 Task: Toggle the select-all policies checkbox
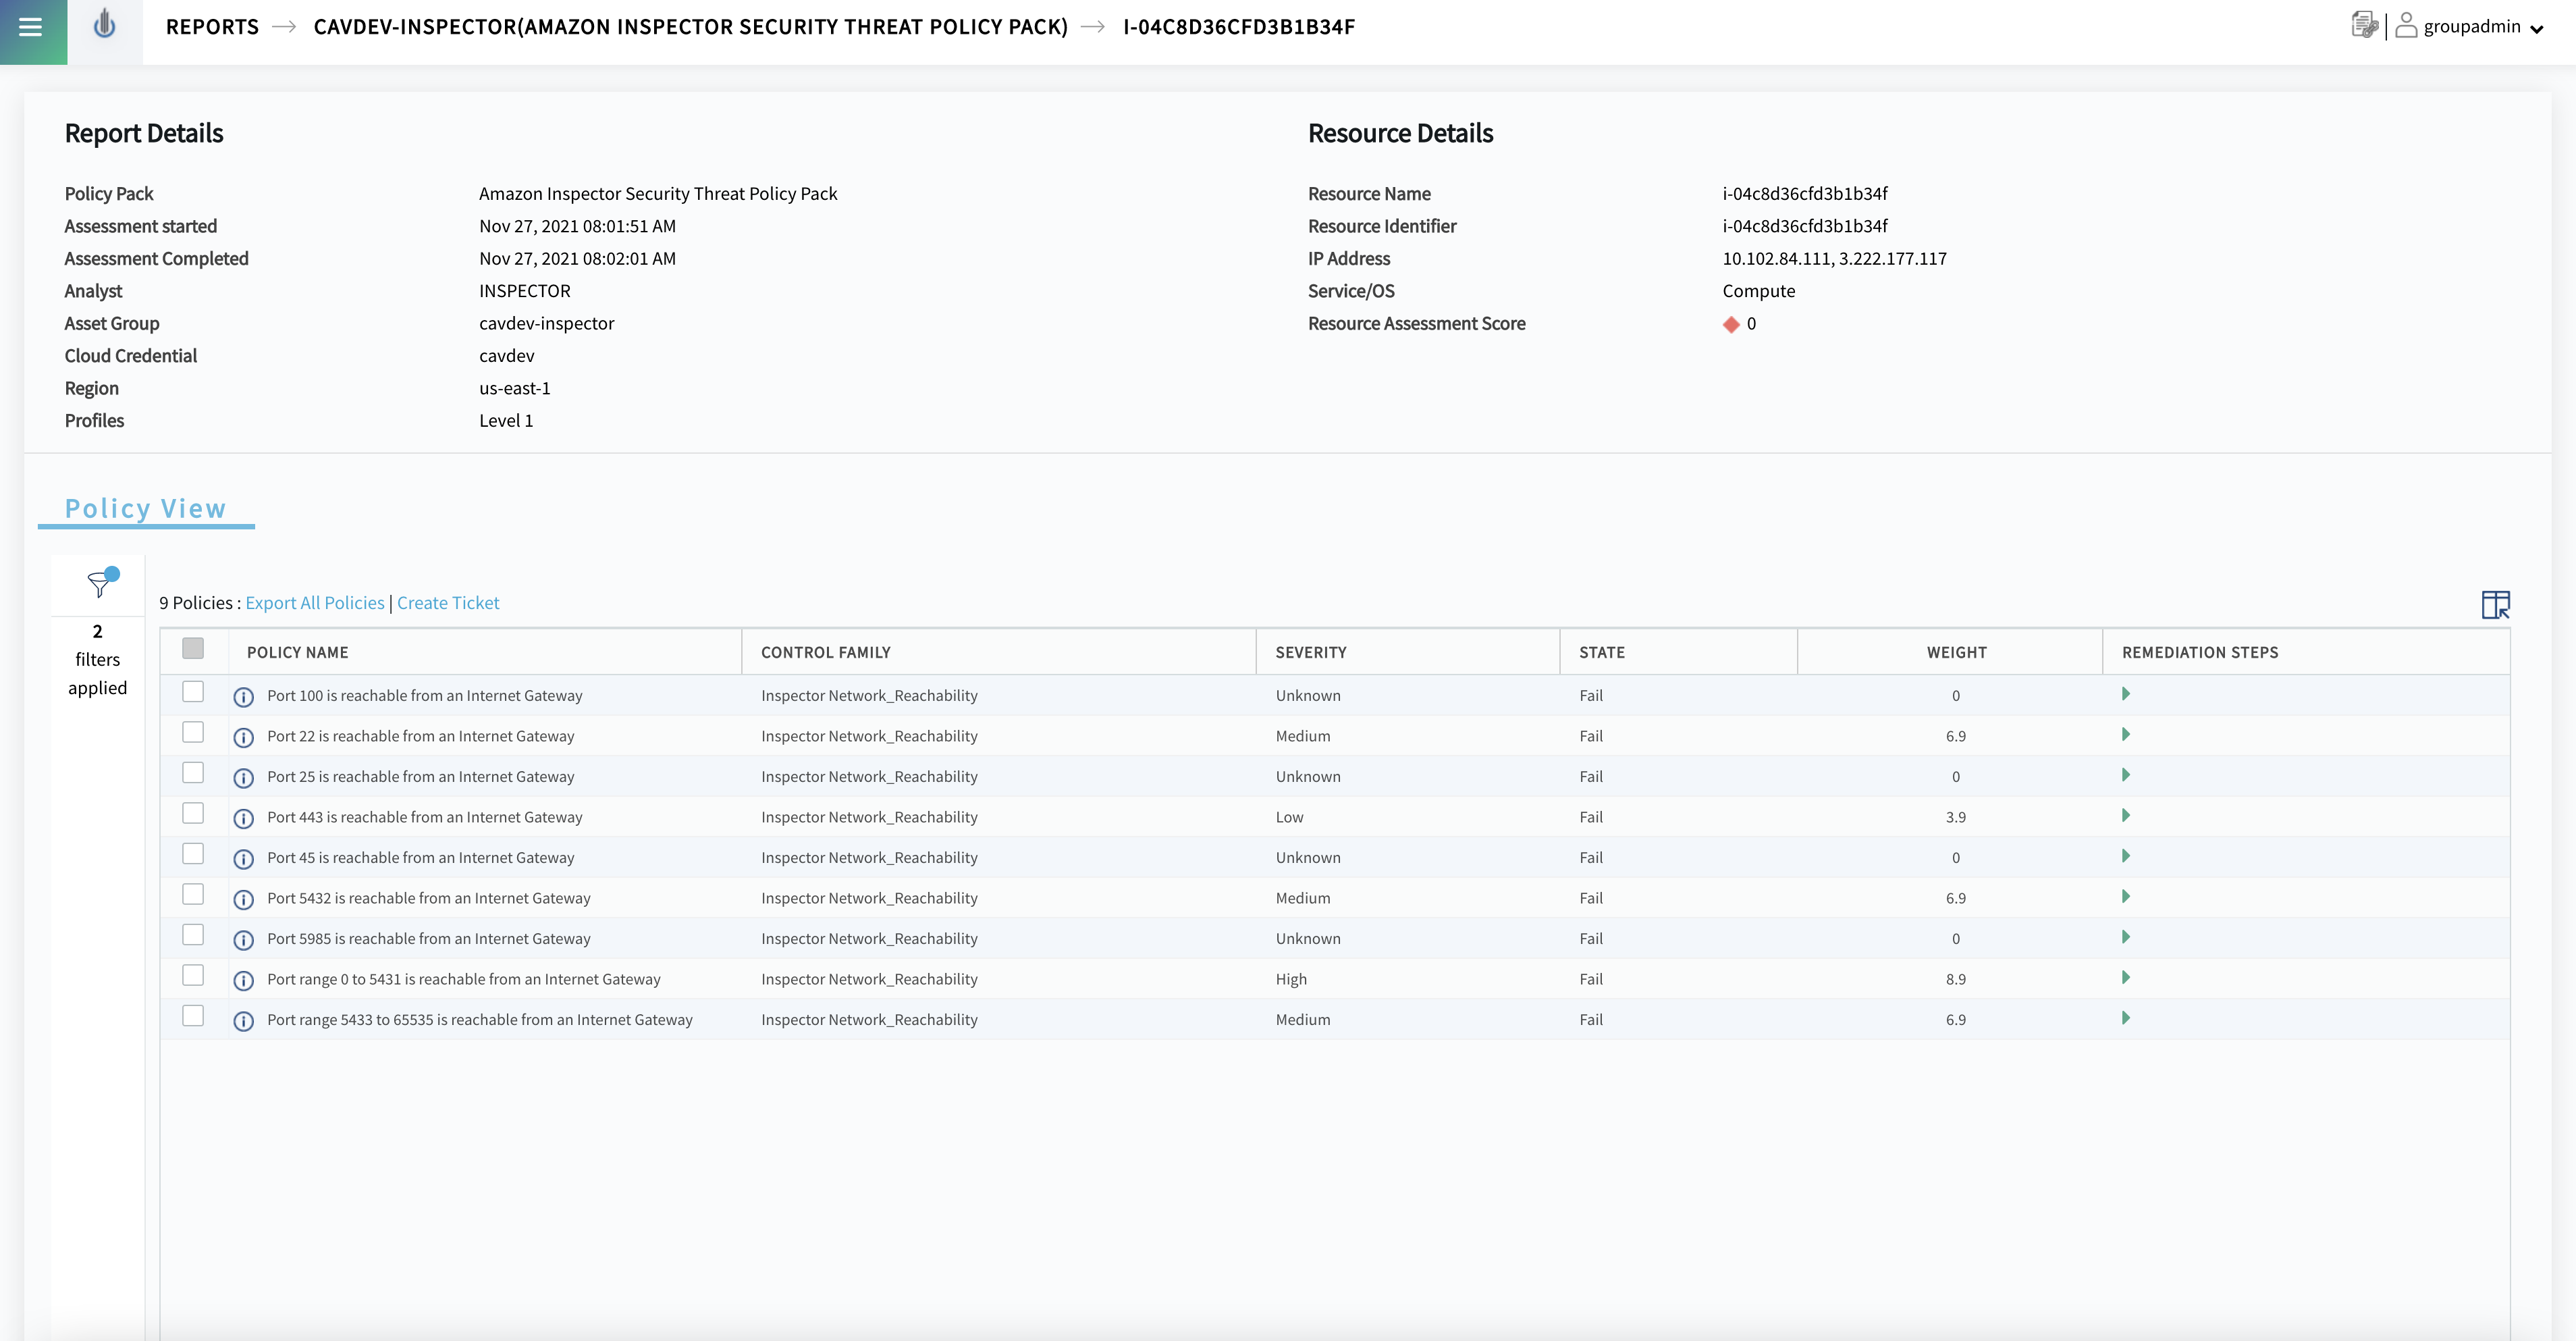(193, 648)
